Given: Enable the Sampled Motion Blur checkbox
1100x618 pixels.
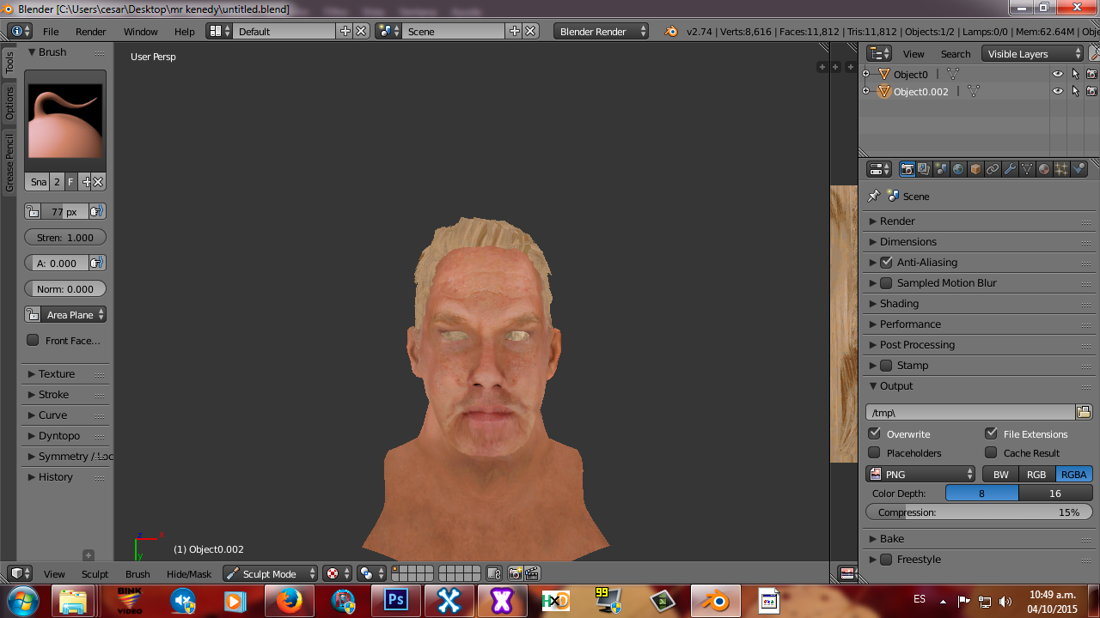Looking at the screenshot, I should point(886,282).
